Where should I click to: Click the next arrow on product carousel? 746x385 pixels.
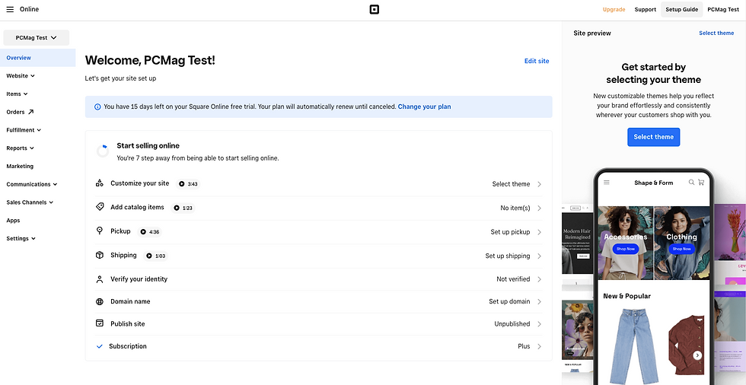[x=697, y=355]
